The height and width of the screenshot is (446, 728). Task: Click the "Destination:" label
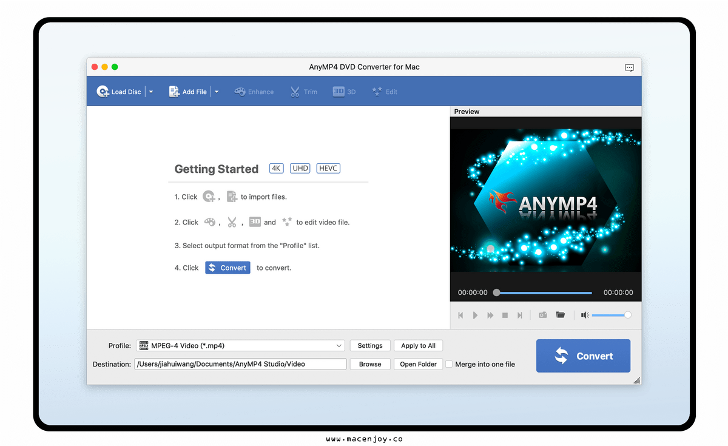click(112, 364)
